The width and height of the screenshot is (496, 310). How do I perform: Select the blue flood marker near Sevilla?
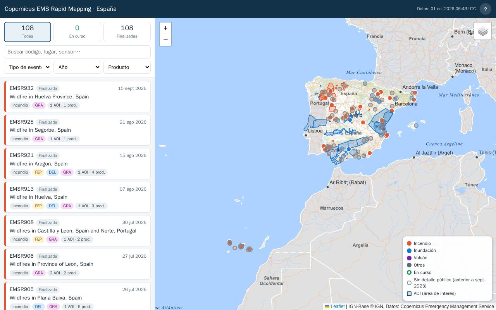349,149
